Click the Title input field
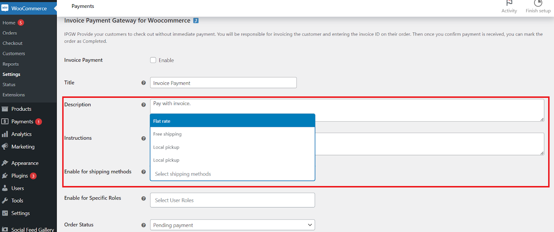Viewport: 554px width, 232px height. pos(223,83)
